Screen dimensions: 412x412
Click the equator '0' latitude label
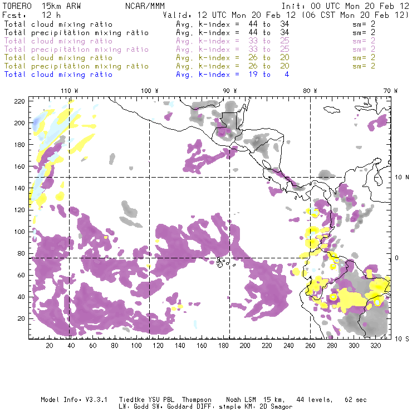coord(397,258)
